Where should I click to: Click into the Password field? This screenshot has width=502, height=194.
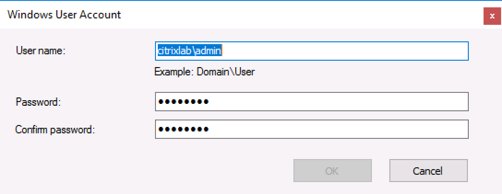[311, 102]
